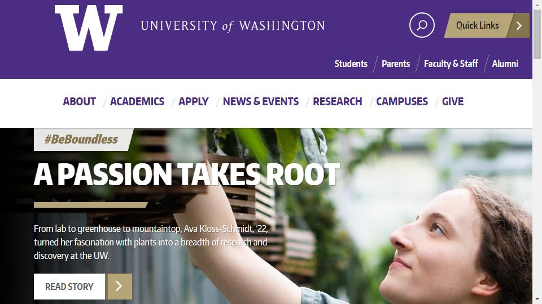Viewport: 542px width, 304px height.
Task: Click the University of Washington wordmark
Action: (x=233, y=26)
